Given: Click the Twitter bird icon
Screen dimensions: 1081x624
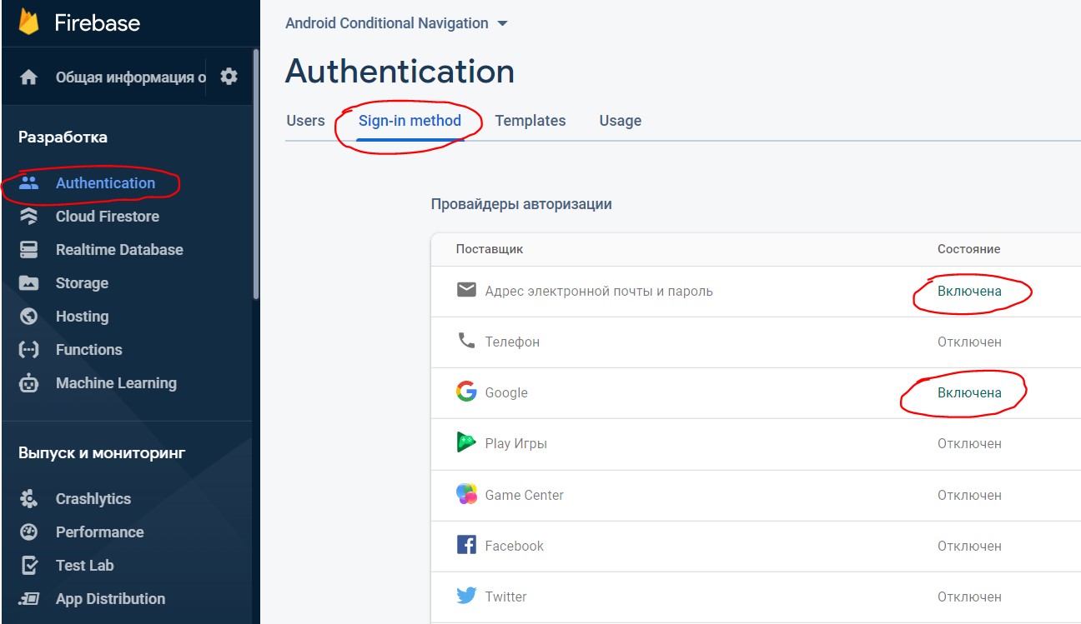Looking at the screenshot, I should [x=466, y=596].
